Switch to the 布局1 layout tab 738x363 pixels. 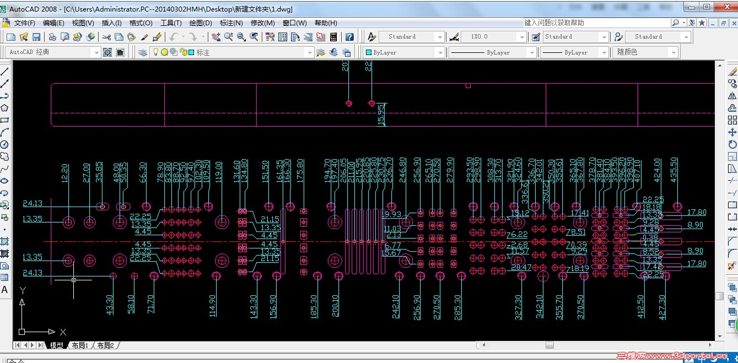point(79,345)
